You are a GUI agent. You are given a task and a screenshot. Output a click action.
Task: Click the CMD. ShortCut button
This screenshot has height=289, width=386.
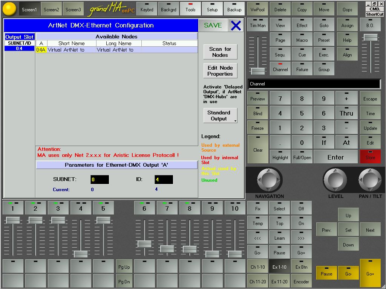(375, 12)
